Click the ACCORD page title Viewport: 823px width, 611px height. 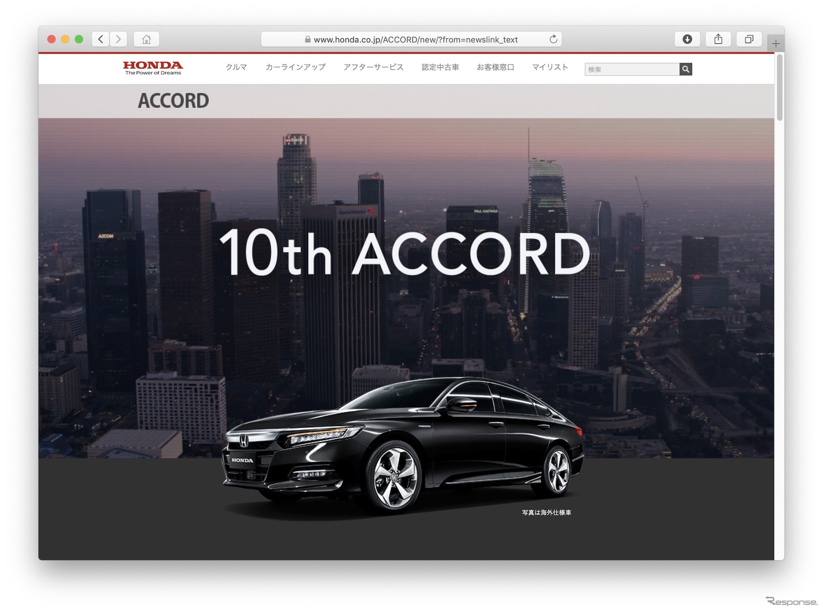[173, 101]
